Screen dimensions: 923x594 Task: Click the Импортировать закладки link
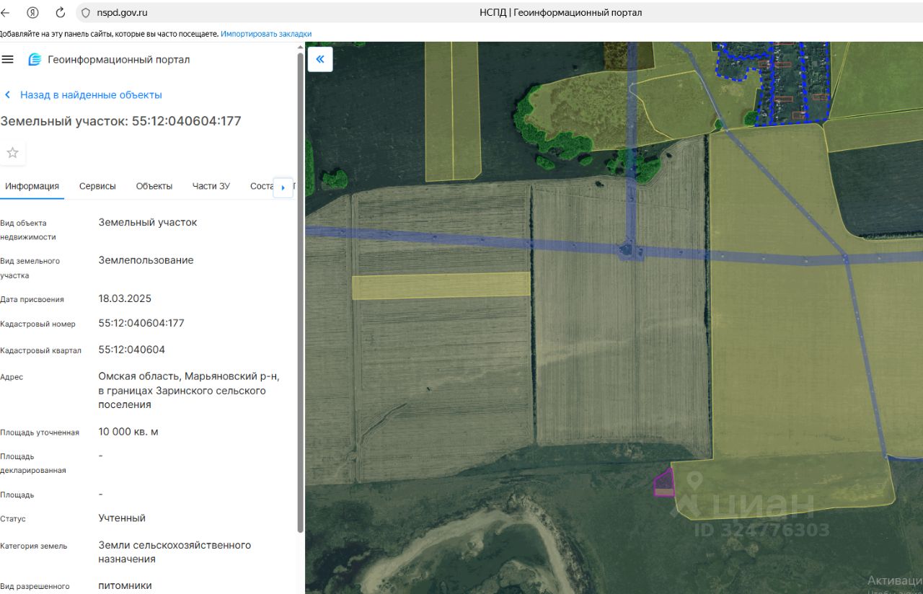pyautogui.click(x=266, y=34)
